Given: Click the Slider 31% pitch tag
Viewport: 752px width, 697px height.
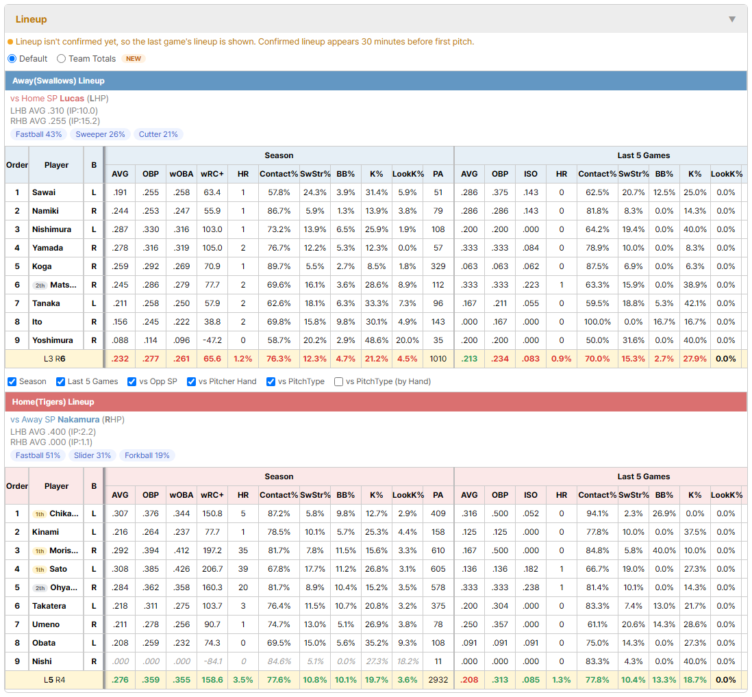Looking at the screenshot, I should pos(92,455).
